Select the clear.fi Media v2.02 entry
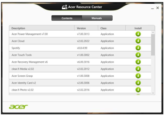This screenshot has height=115, width=164. [x=23, y=69]
